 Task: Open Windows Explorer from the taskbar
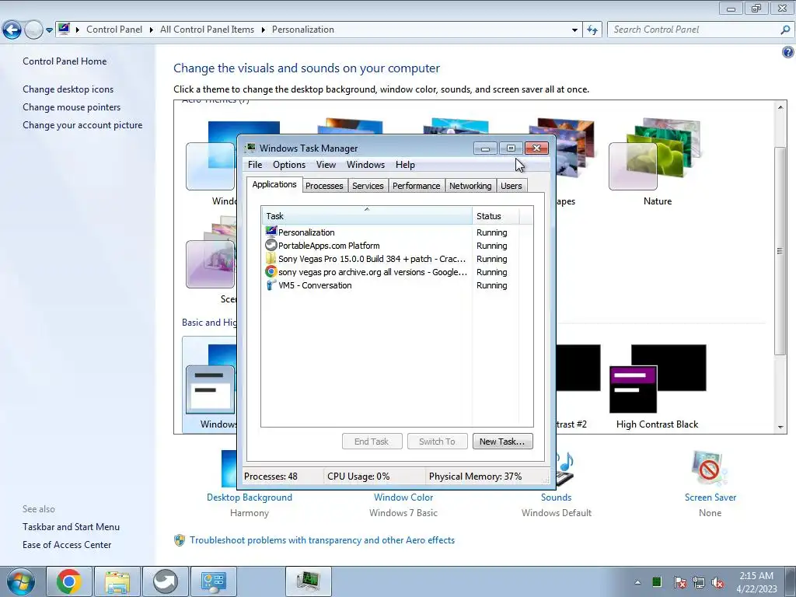coord(117,581)
